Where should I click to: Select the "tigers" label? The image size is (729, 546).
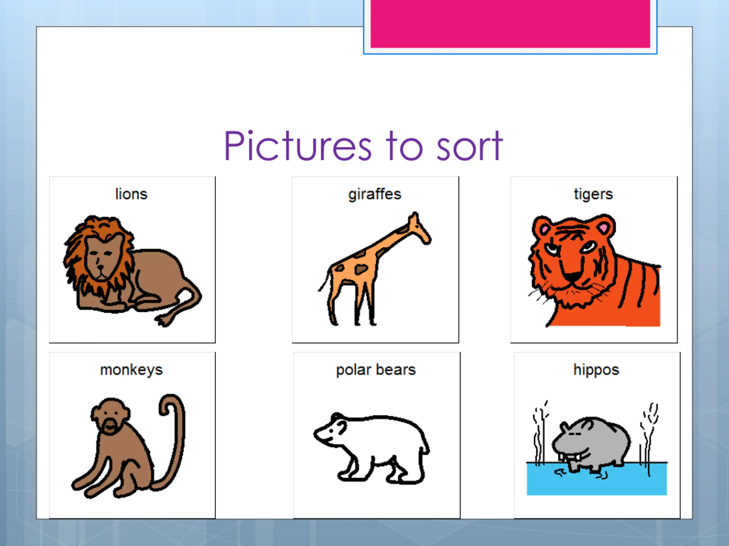pyautogui.click(x=593, y=194)
